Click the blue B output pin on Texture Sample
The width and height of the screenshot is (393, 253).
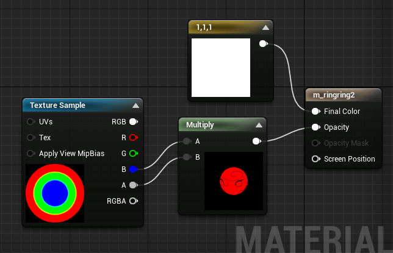134,169
